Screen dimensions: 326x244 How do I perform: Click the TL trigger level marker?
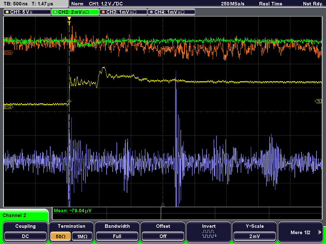318,101
